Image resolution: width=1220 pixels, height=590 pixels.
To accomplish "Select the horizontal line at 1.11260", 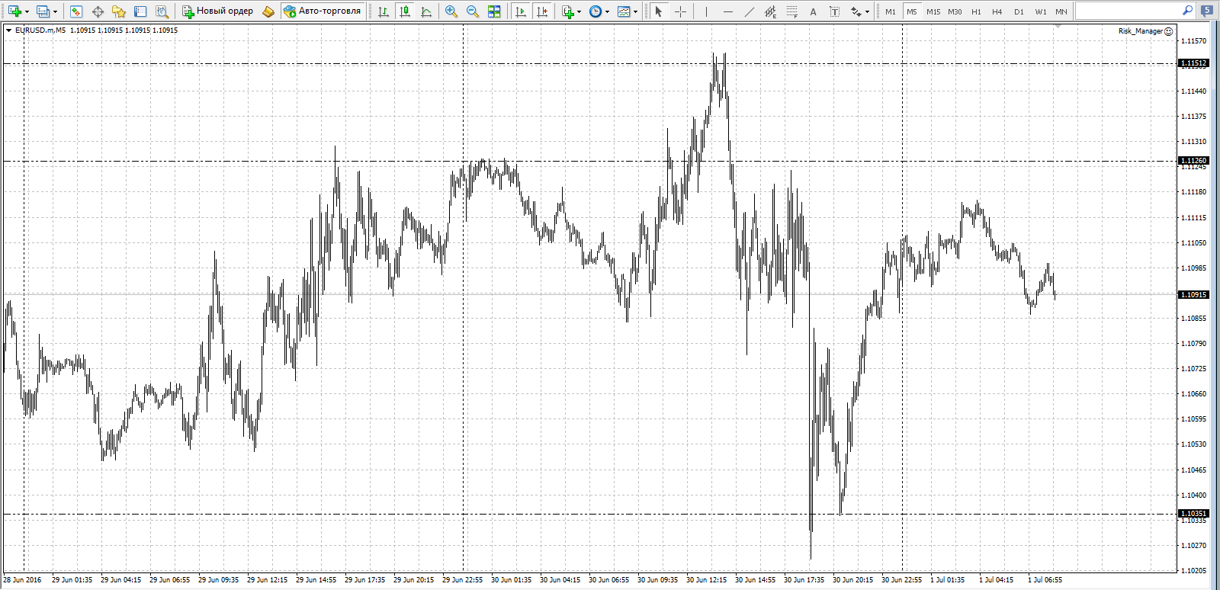I will [590, 161].
